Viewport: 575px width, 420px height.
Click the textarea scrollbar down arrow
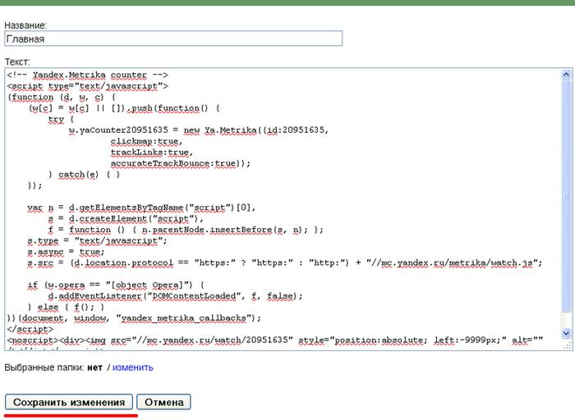pyautogui.click(x=566, y=333)
